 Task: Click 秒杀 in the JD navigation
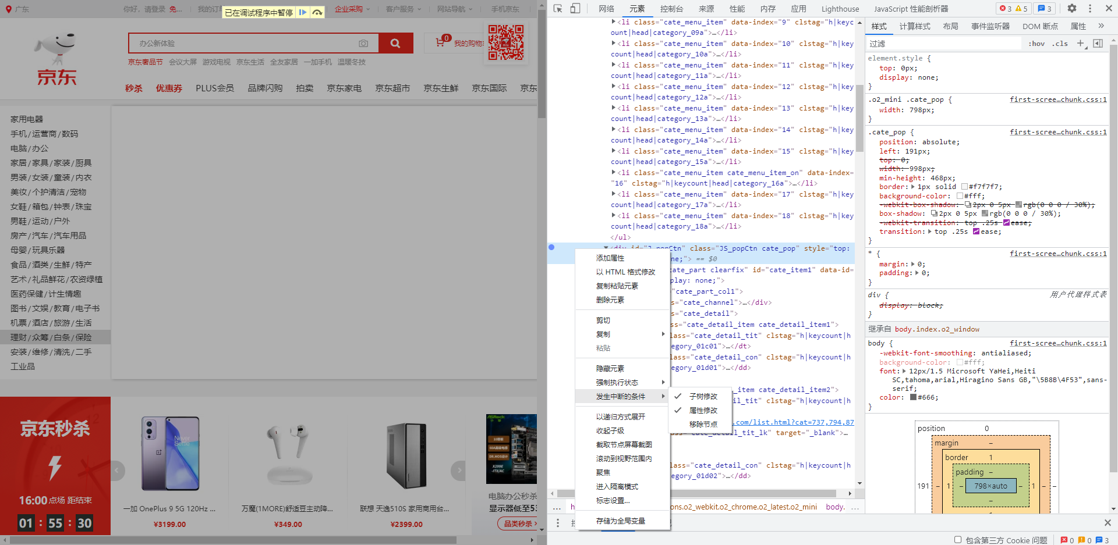tap(134, 88)
